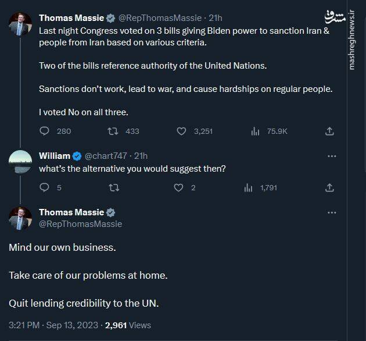This screenshot has height=341, width=366.
Task: Click @chart747 handle
Action: [108, 155]
